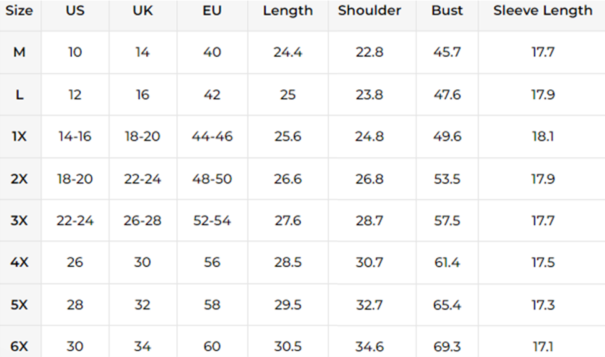
Task: Click the Shoulder column header
Action: click(x=369, y=11)
